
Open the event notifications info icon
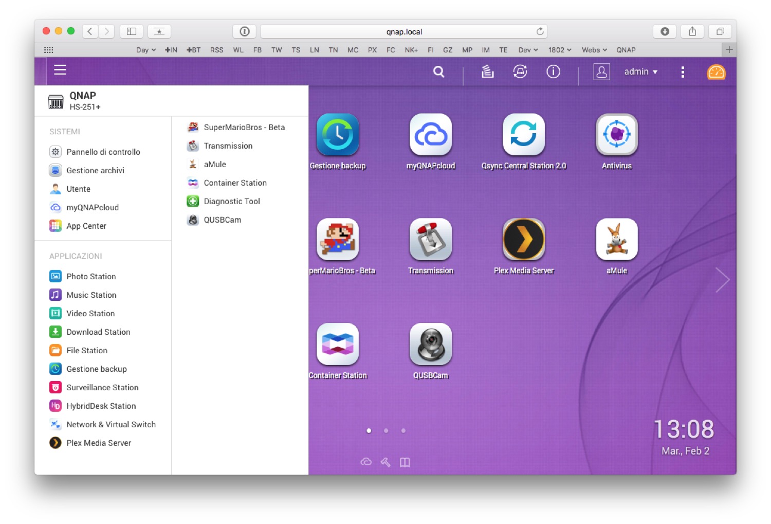[553, 71]
